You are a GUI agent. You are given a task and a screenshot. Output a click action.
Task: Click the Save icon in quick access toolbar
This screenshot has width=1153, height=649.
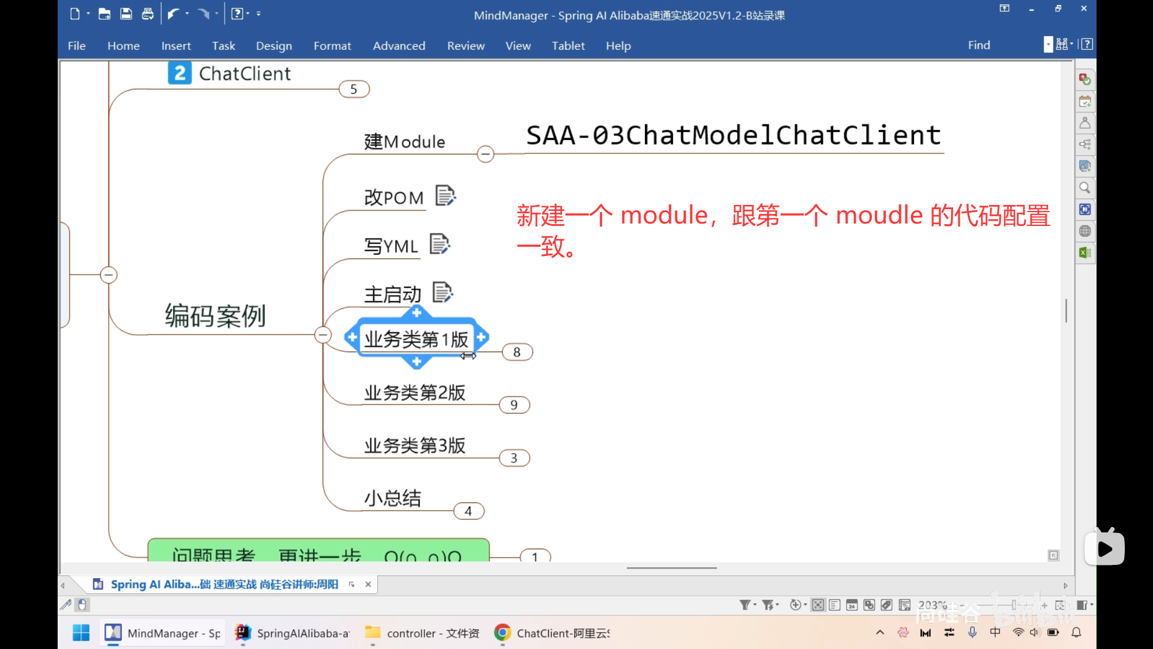tap(126, 14)
